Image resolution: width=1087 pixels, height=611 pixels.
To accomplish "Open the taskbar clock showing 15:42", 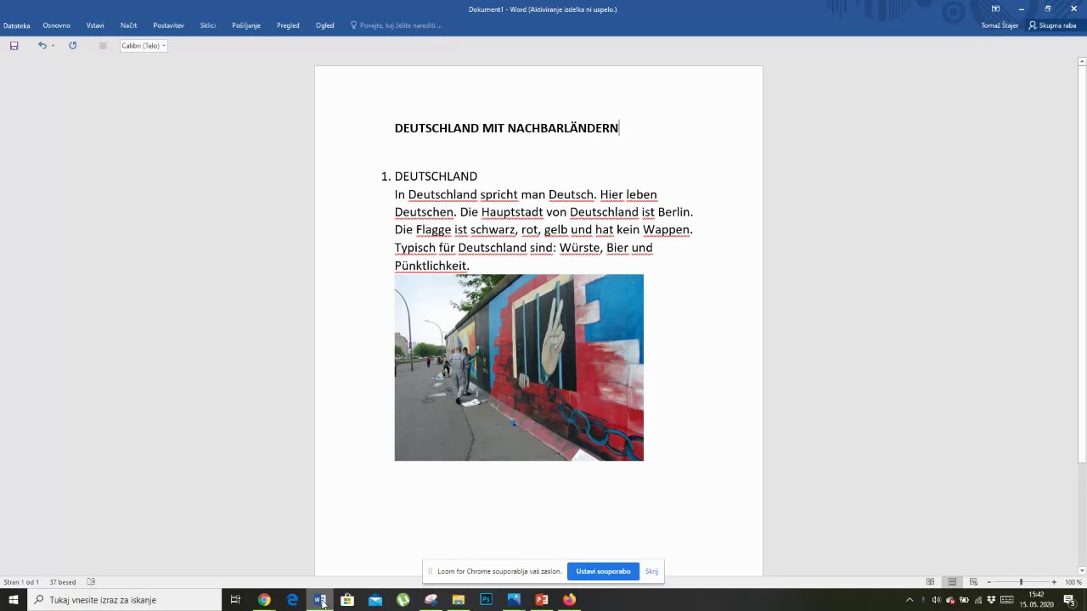I will [1036, 600].
